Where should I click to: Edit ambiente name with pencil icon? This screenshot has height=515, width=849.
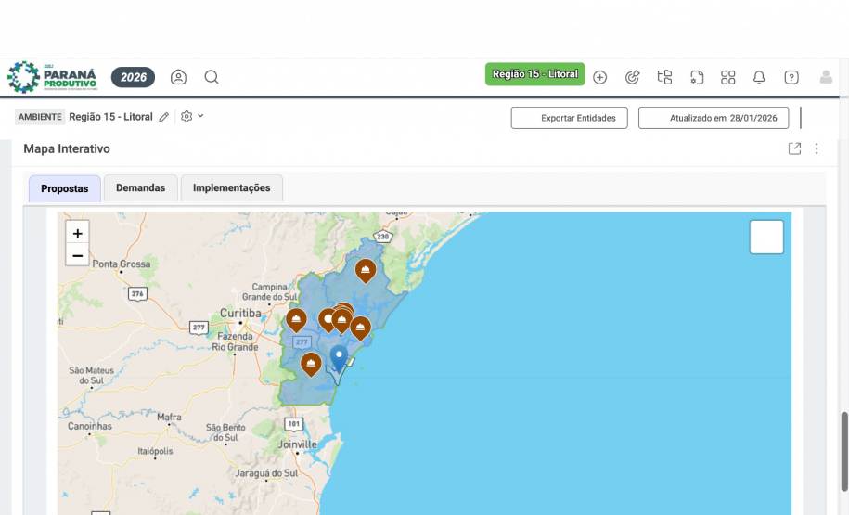click(x=164, y=117)
